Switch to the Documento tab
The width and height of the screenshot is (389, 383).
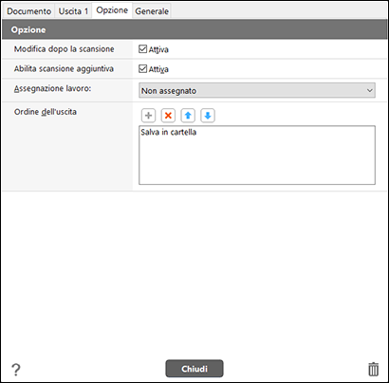(28, 11)
